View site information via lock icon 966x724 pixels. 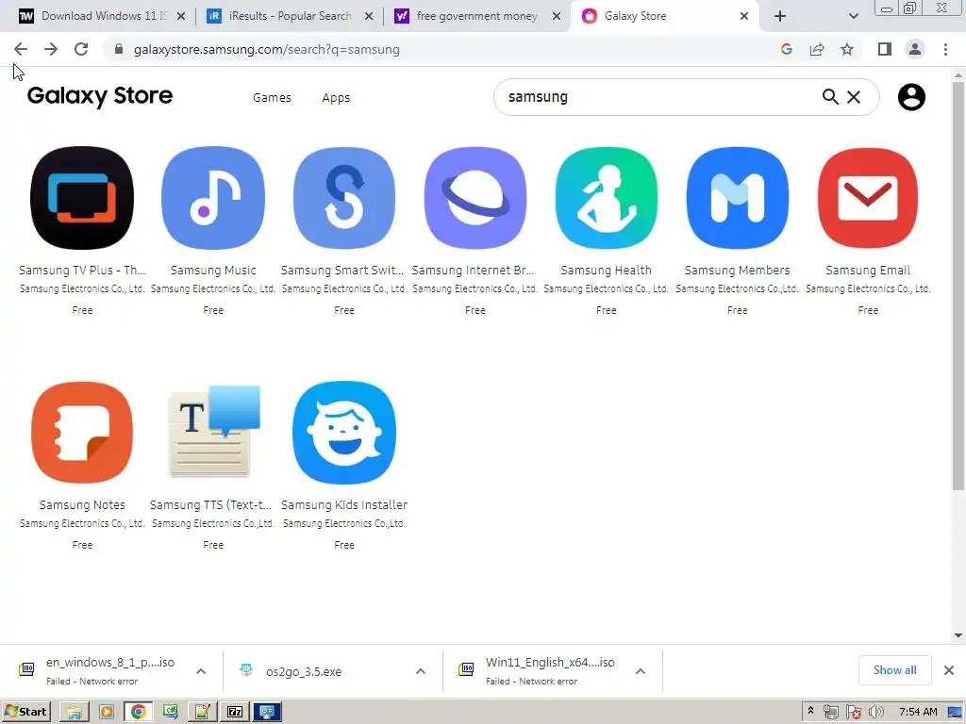coord(119,49)
